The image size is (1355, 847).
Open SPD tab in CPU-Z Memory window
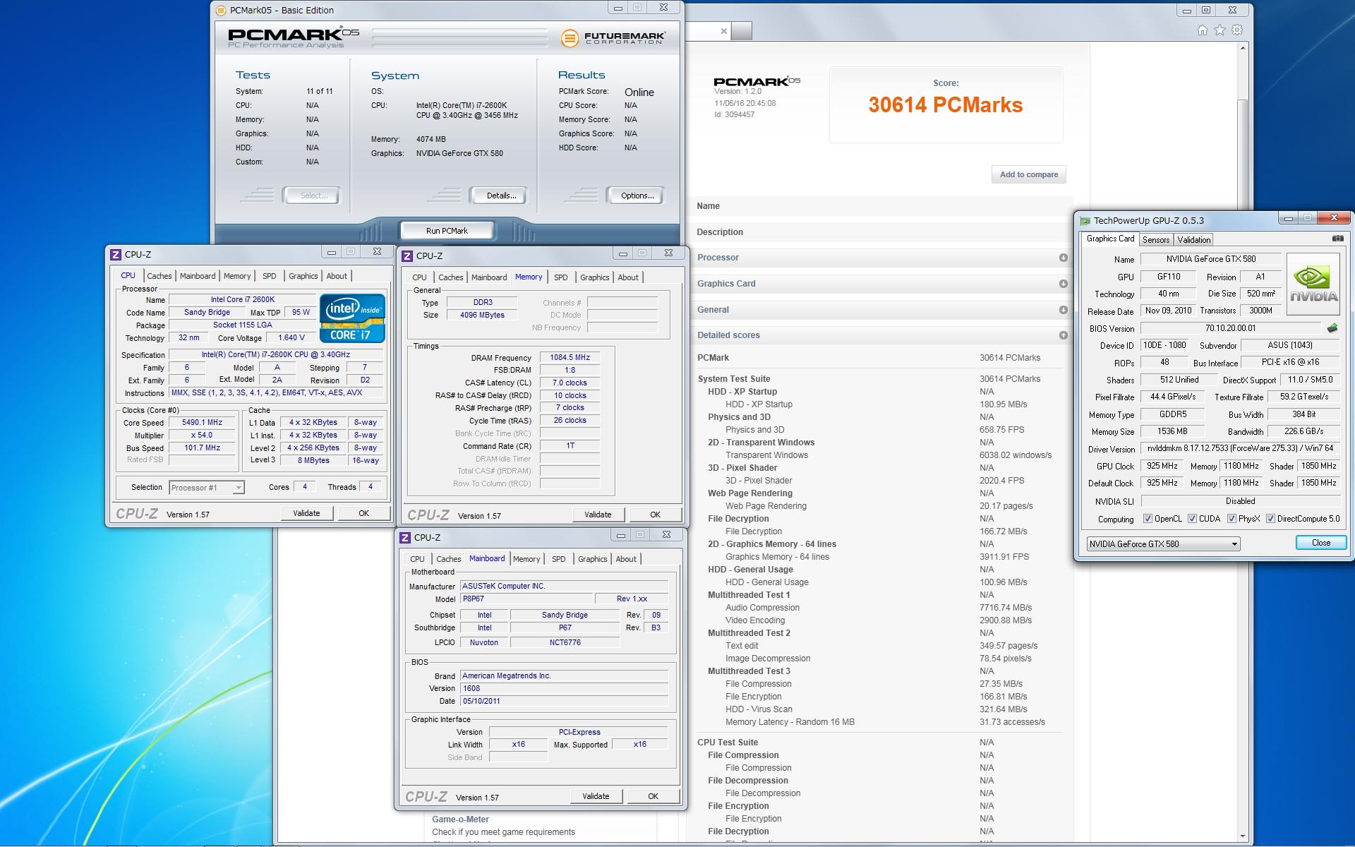point(561,277)
